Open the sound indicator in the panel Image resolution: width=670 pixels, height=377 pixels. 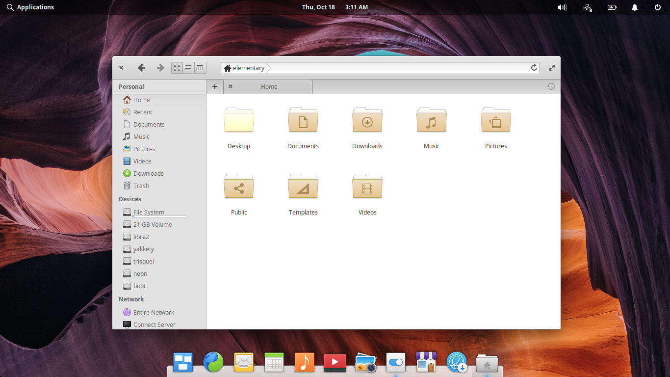click(562, 7)
